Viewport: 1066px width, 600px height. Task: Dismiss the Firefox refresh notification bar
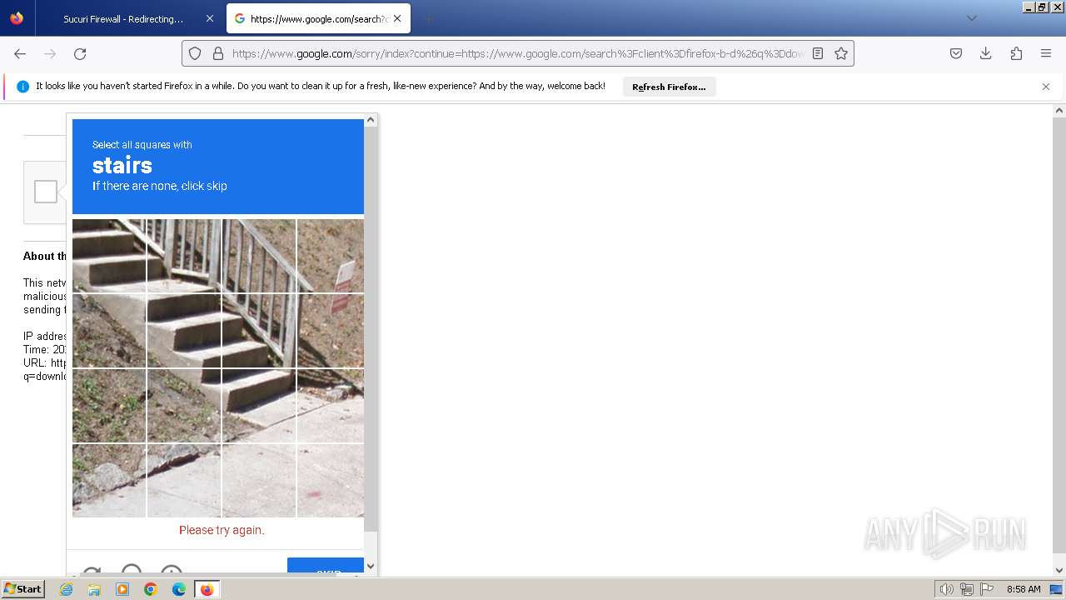[x=1046, y=87]
